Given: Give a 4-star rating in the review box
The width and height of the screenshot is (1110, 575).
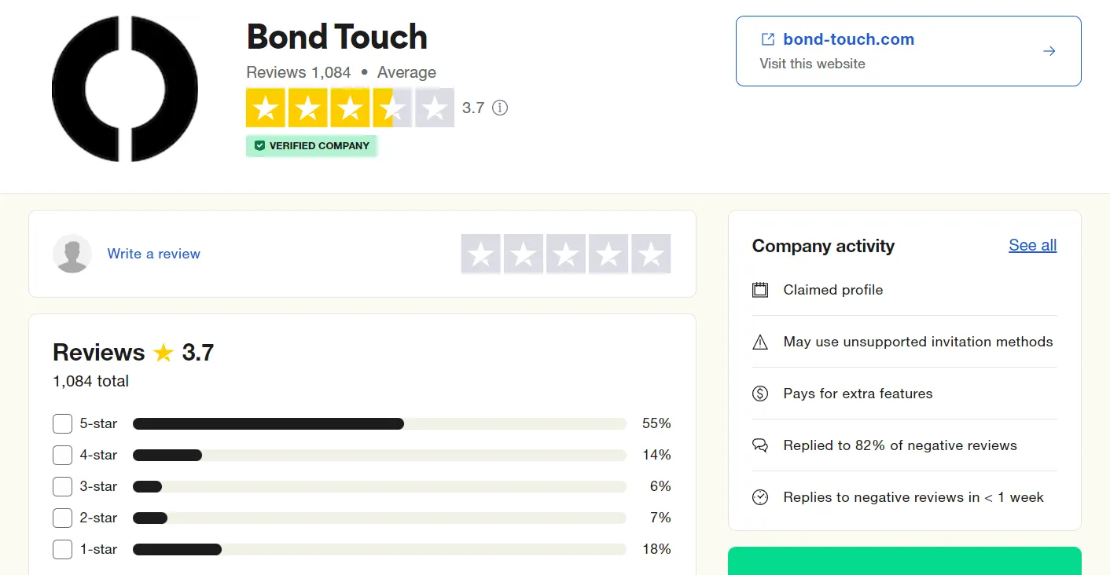Looking at the screenshot, I should 608,253.
